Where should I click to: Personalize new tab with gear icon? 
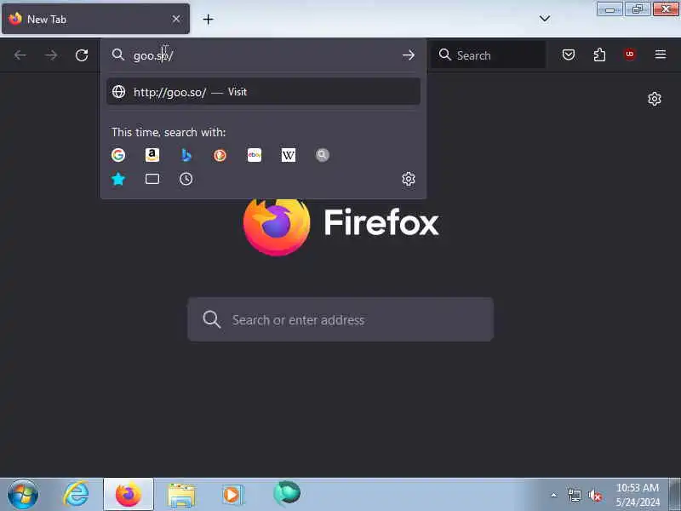point(654,99)
